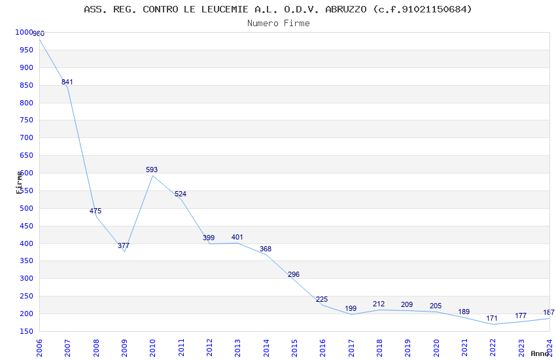Click y-axis value 250
This screenshot has width=556, height=360.
[x=27, y=296]
